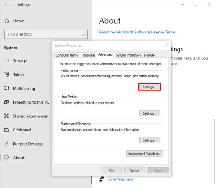
Task: Open Storage settings page
Action: click(x=20, y=61)
